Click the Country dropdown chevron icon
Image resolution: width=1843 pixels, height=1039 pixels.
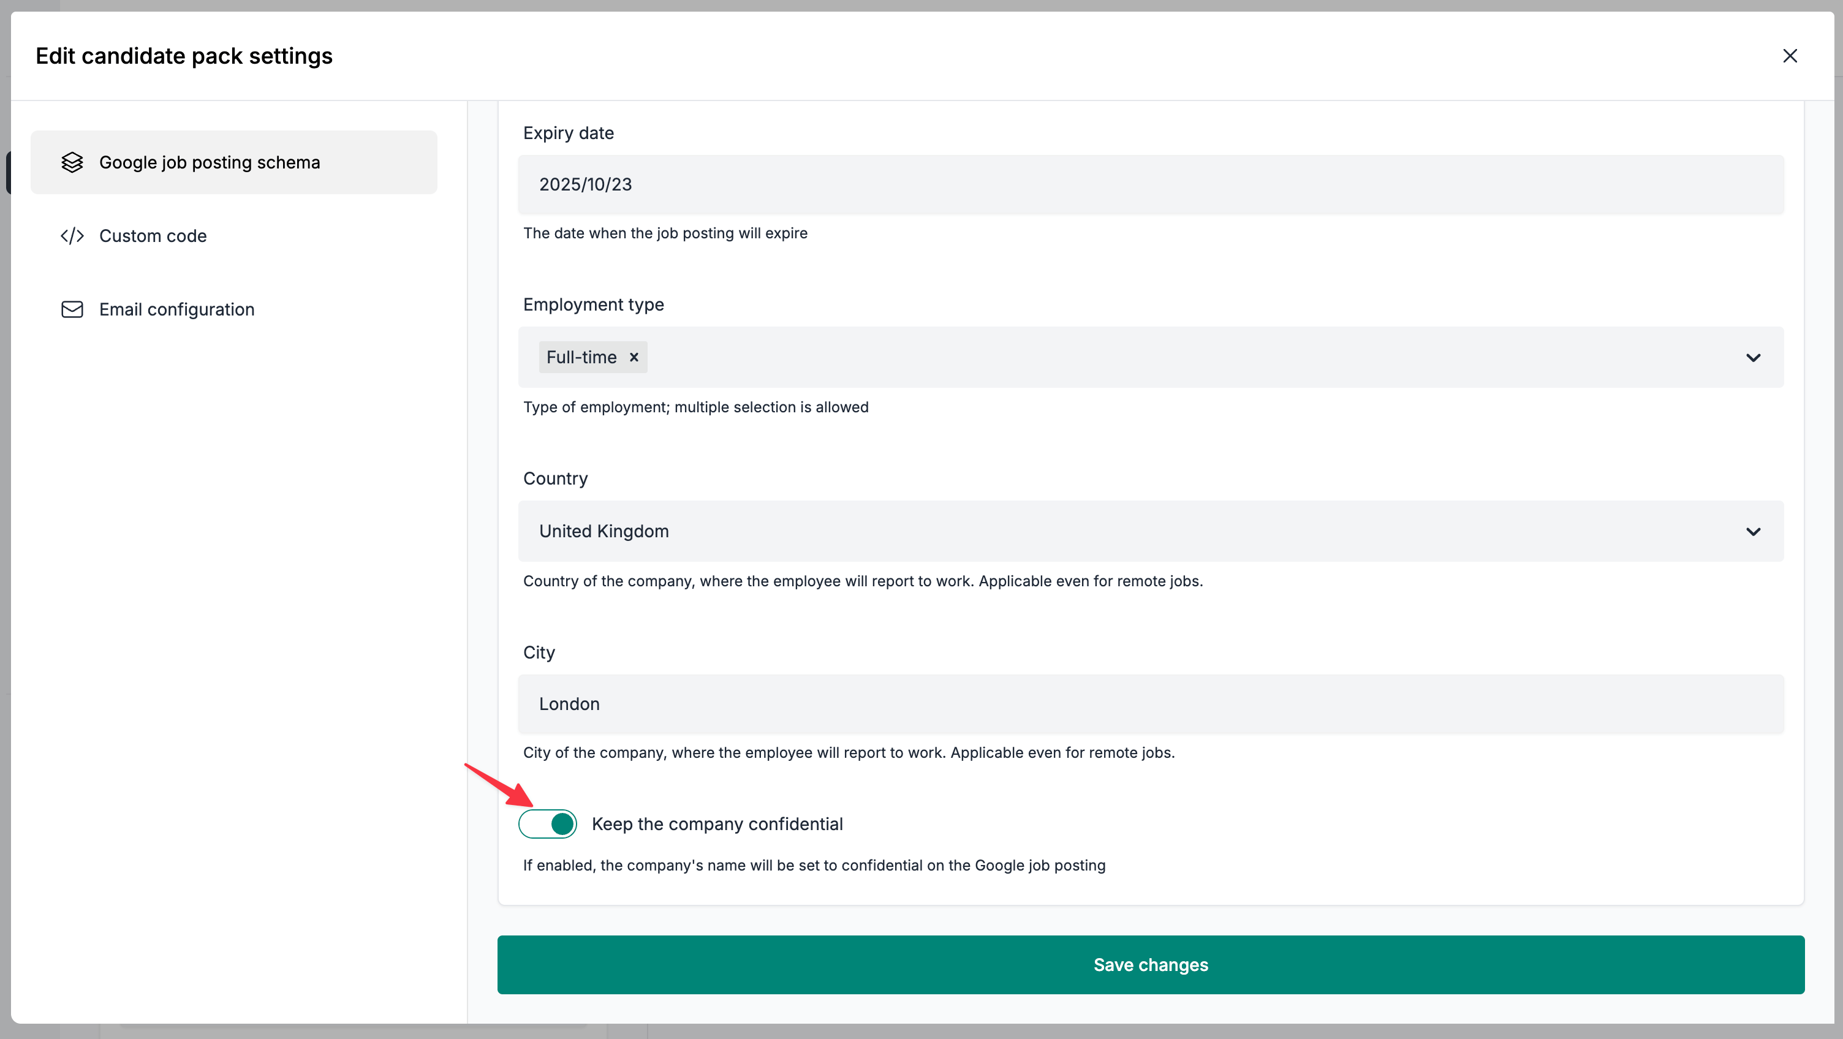coord(1754,532)
